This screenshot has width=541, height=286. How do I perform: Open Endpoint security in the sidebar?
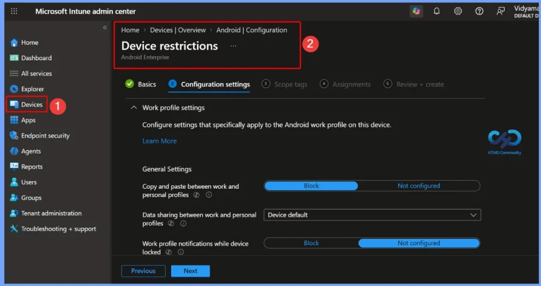(45, 135)
